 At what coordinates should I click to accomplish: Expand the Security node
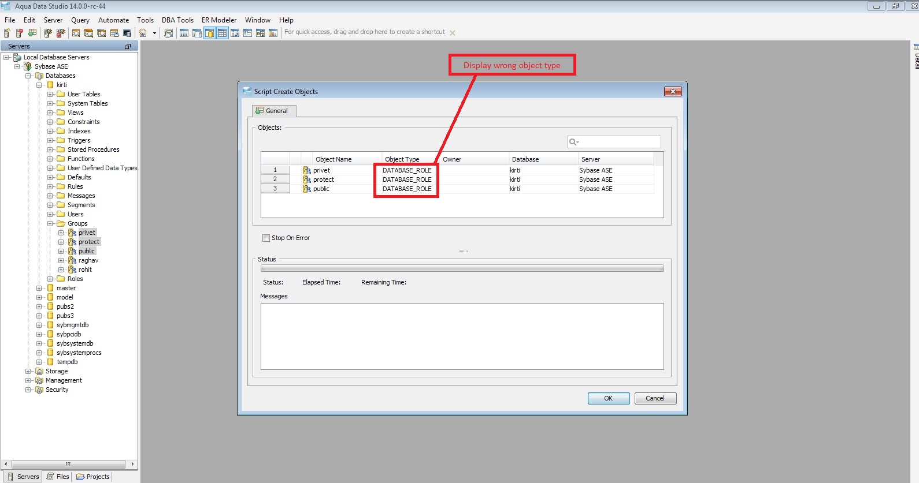(x=28, y=390)
